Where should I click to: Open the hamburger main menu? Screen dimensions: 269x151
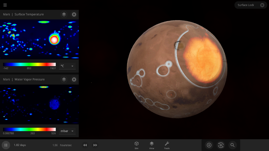coord(5,5)
